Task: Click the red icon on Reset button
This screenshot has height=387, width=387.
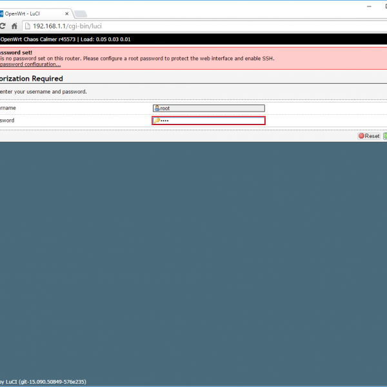Action: 362,136
